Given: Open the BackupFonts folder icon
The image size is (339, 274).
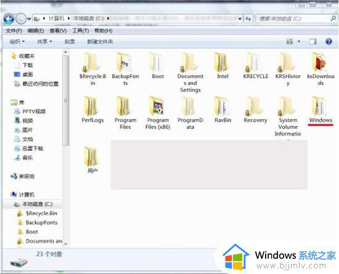Looking at the screenshot, I should click(124, 62).
